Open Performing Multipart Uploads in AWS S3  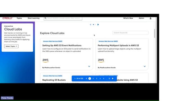point(118,45)
